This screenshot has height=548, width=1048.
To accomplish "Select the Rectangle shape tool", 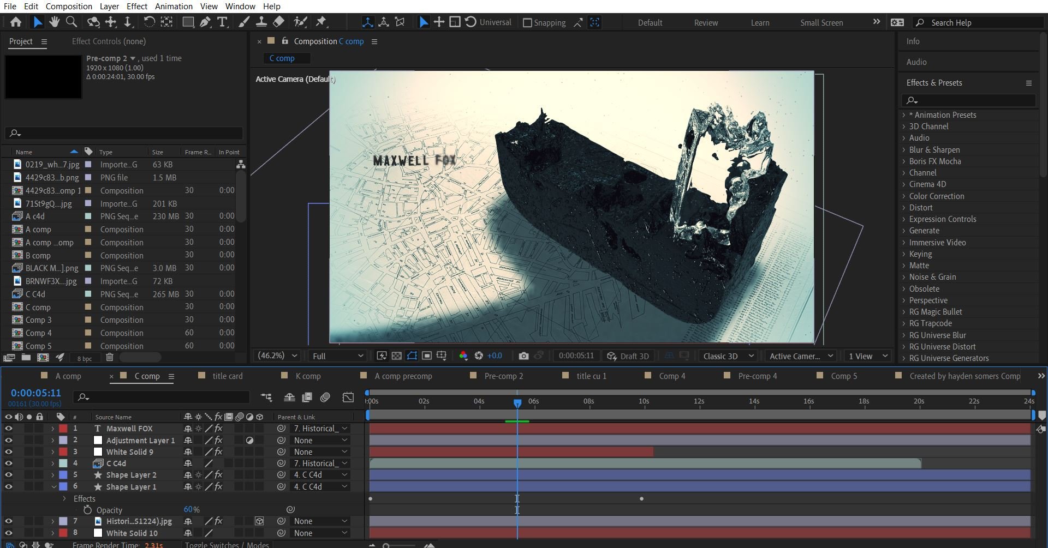I will (x=188, y=22).
